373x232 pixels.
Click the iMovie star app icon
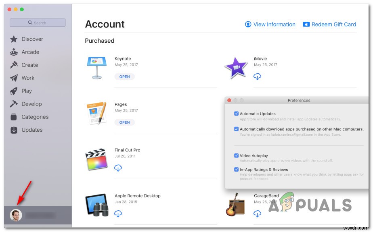(x=236, y=68)
